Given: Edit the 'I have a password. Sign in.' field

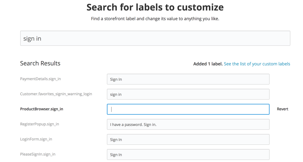Looking at the screenshot, I should coord(188,124).
